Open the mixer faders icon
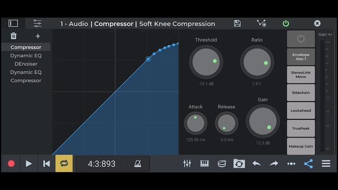Image resolution: width=338 pixels, height=190 pixels. [187, 164]
